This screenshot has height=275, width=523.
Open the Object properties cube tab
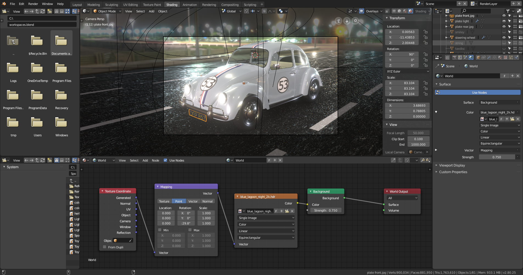[x=478, y=57]
